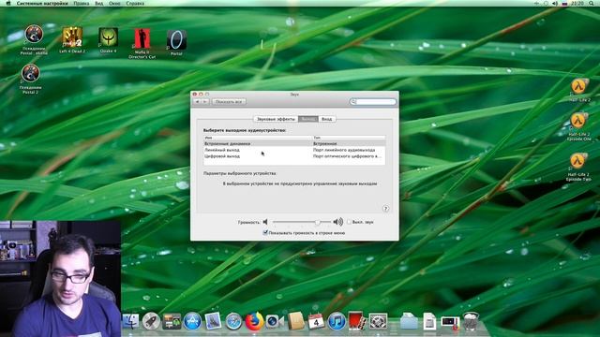
Task: Open Spotlight search in menu bar
Action: 592,3
